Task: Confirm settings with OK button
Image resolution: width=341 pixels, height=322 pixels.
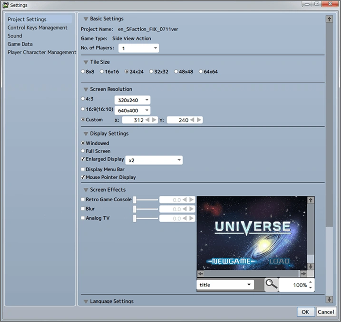Action: (305, 312)
